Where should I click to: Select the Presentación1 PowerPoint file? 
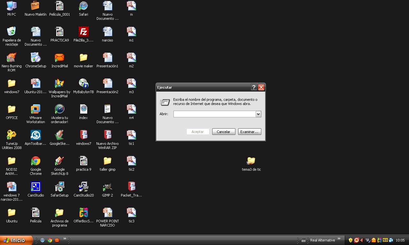coord(107,60)
